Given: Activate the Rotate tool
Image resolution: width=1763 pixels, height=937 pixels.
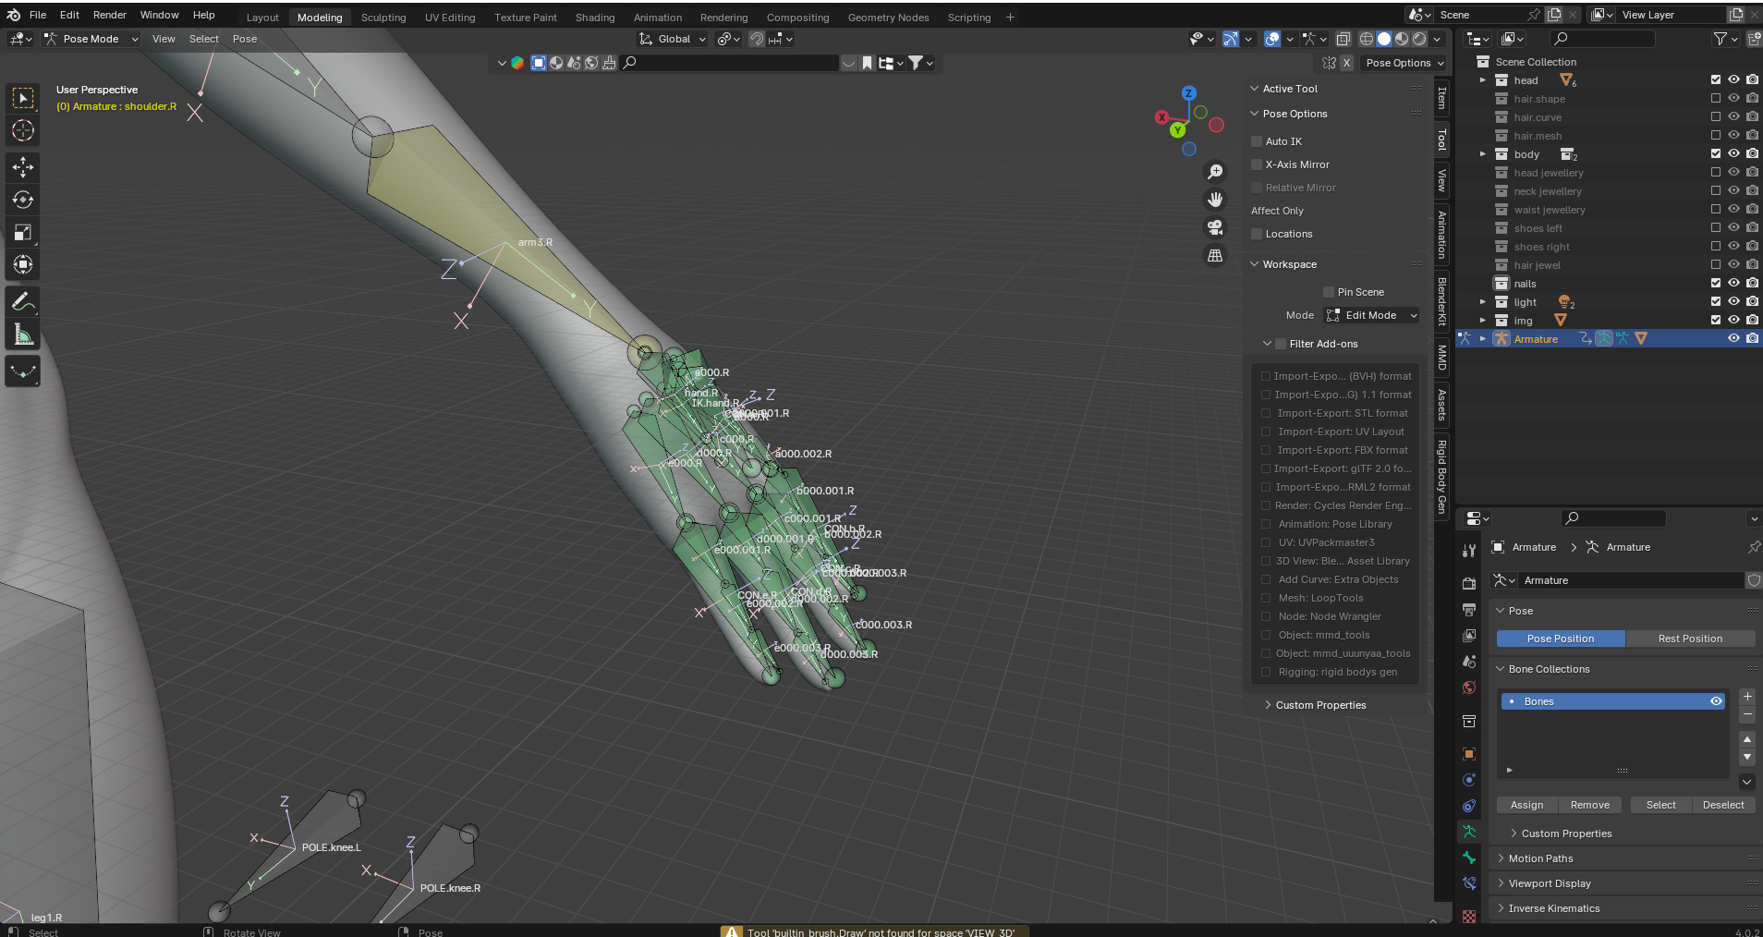Looking at the screenshot, I should 23,200.
